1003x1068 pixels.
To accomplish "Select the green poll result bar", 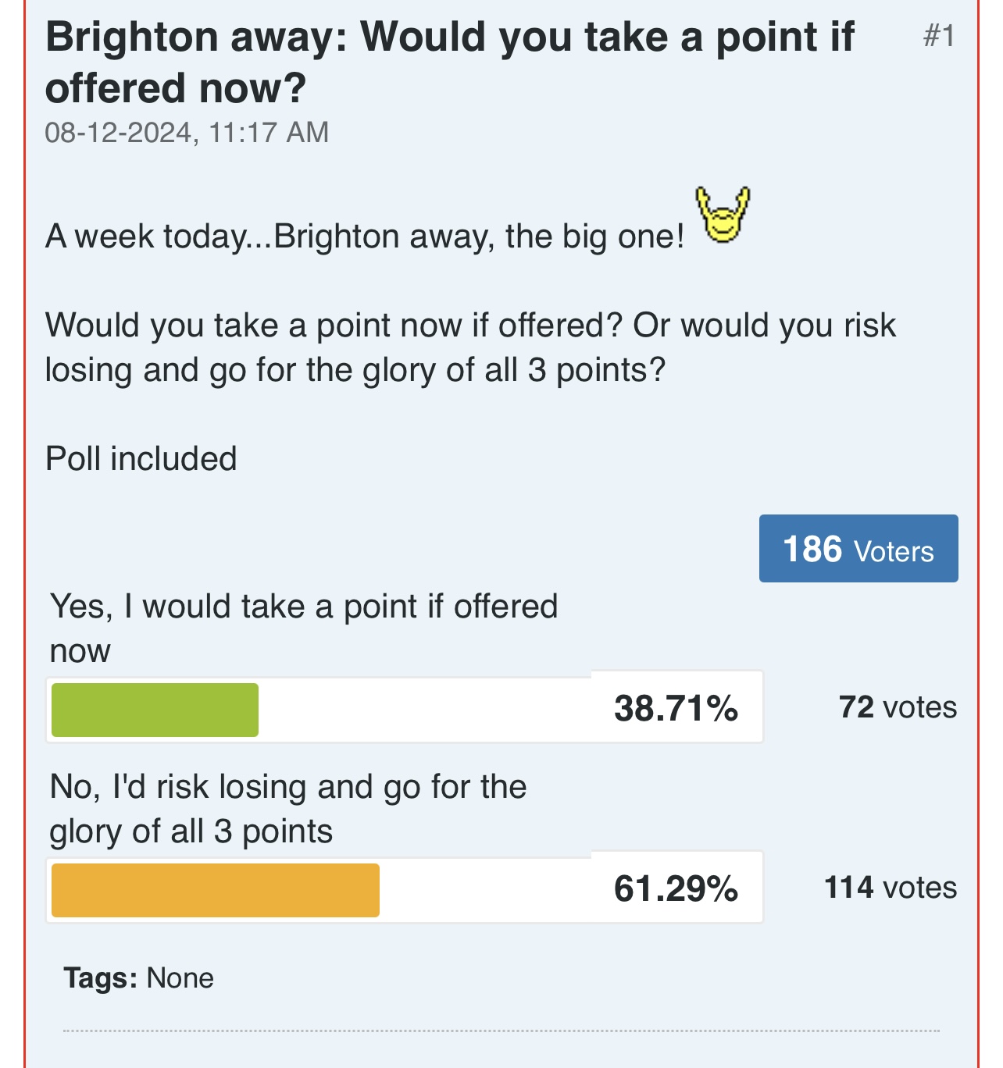I will pos(155,710).
